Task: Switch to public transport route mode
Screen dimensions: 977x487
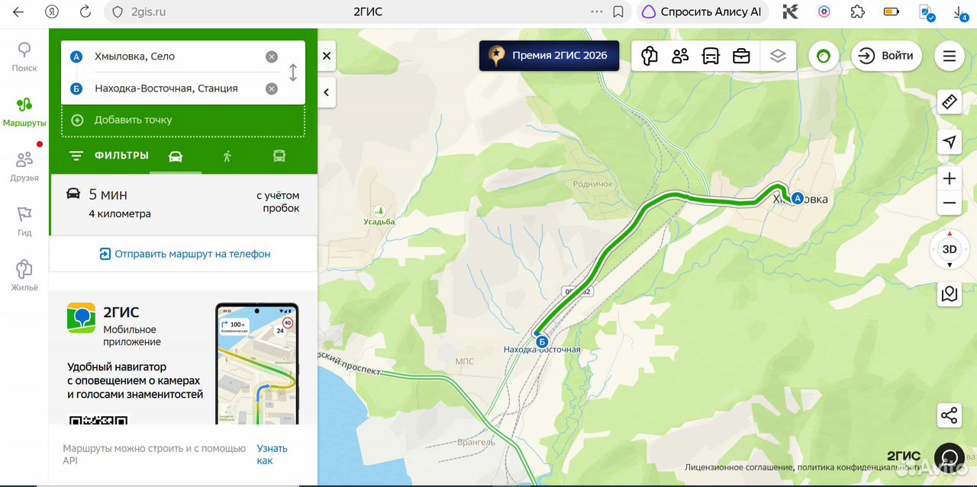Action: click(279, 156)
